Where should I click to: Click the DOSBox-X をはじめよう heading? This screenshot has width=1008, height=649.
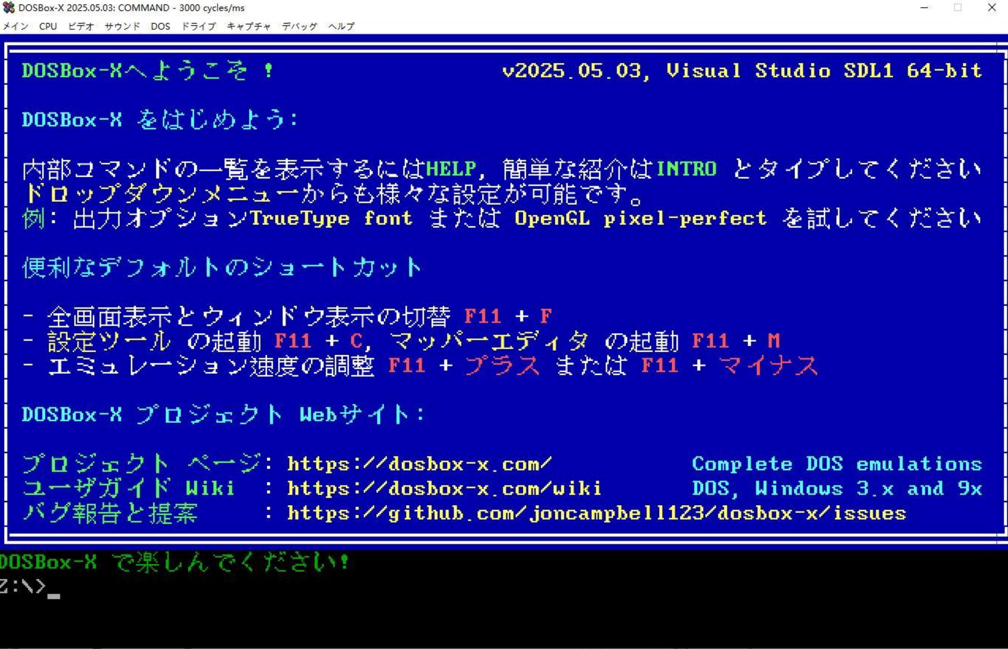click(160, 120)
